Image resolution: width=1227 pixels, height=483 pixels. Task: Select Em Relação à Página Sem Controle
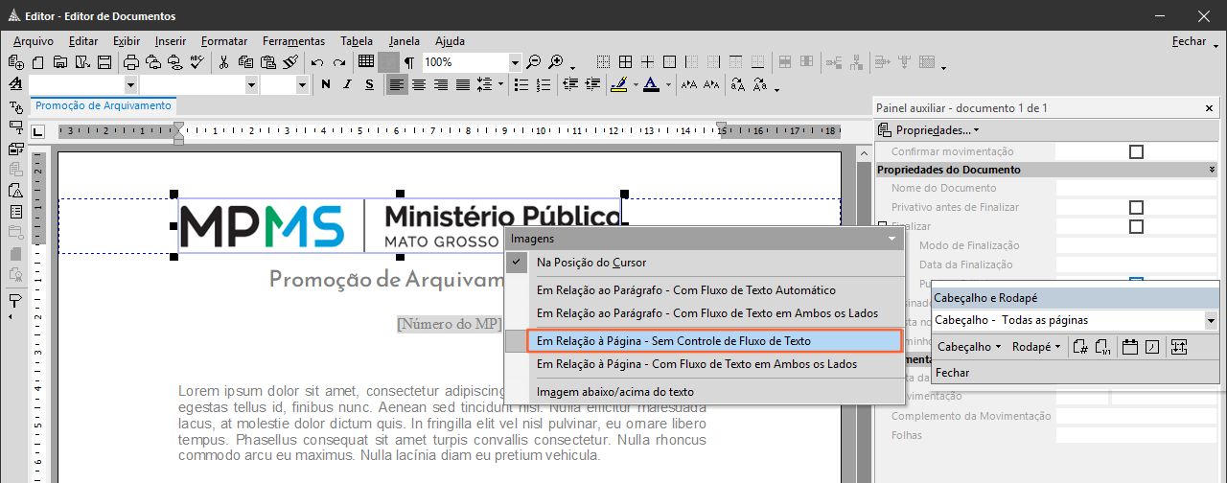pos(705,340)
